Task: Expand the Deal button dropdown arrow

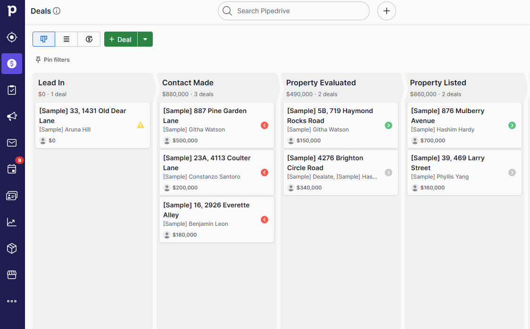Action: pos(145,39)
